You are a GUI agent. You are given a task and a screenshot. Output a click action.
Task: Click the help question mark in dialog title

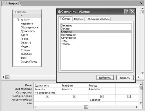(x=127, y=11)
